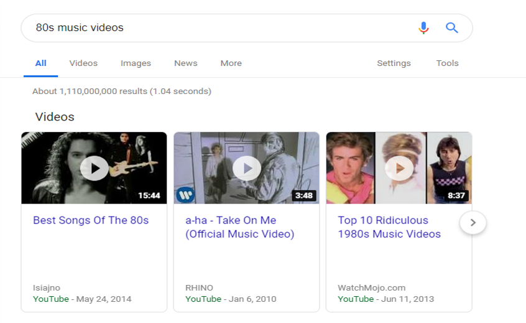The image size is (526, 323).
Task: Click YouTube source under WatchMojo.com video
Action: (356, 299)
